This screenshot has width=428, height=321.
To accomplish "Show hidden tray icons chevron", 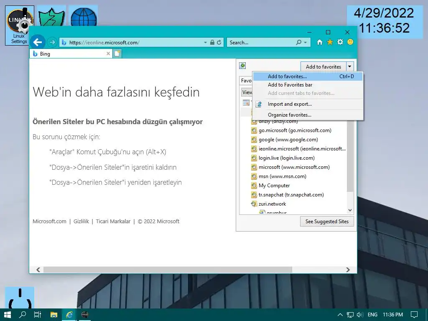I will 340,315.
